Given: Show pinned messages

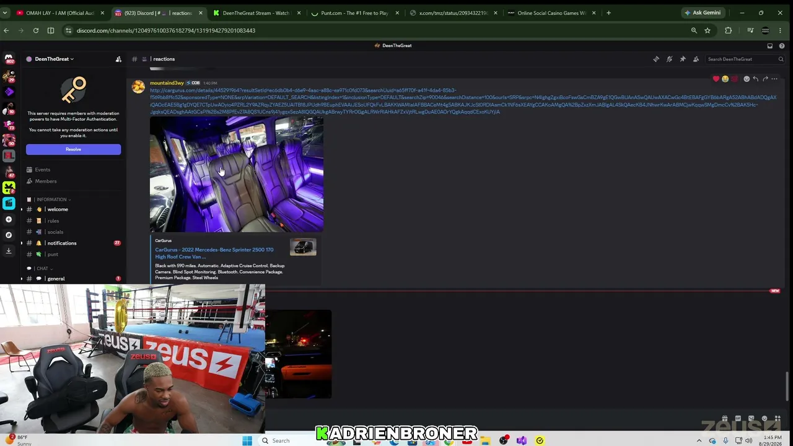Looking at the screenshot, I should [683, 59].
